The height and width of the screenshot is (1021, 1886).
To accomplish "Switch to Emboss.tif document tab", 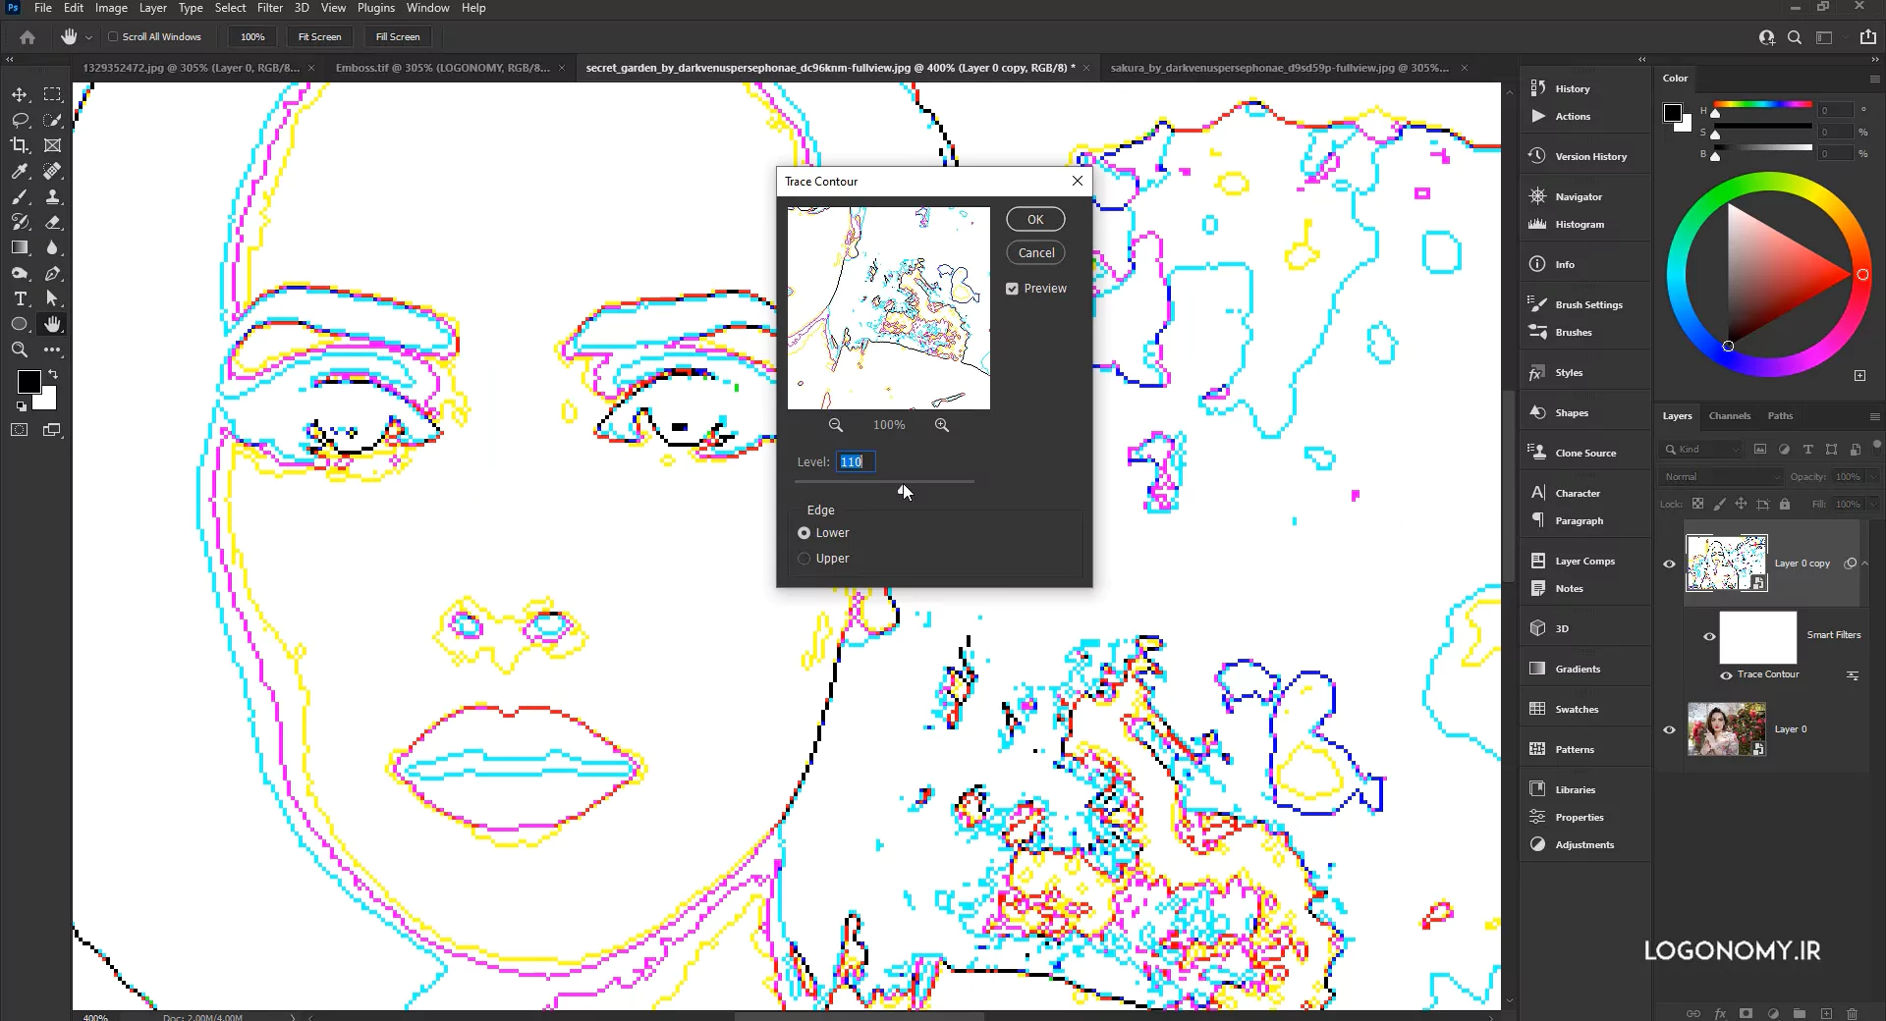I will pos(443,68).
